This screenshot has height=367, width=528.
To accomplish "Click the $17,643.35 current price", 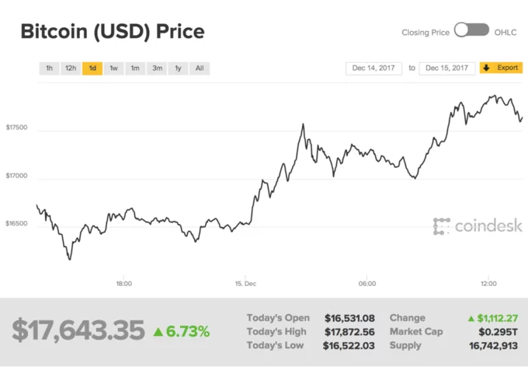I will coord(78,330).
